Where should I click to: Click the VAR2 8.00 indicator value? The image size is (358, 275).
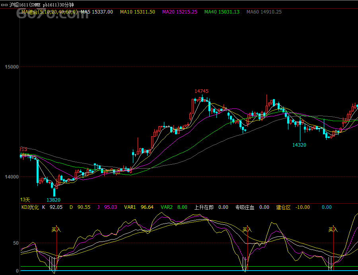point(174,207)
